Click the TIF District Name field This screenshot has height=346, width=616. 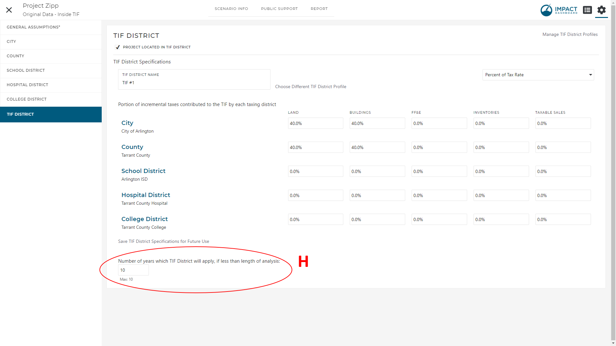[x=194, y=82]
